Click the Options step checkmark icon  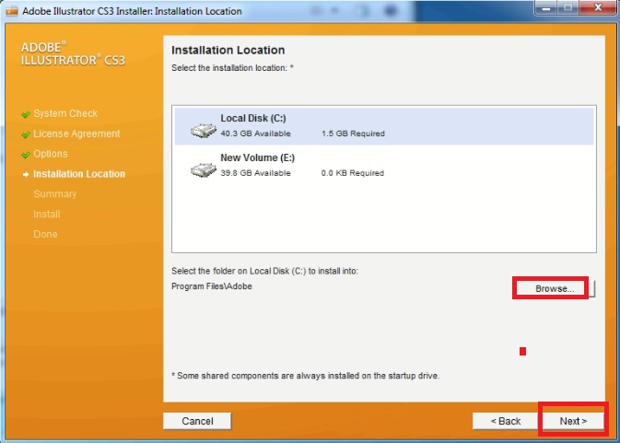coord(26,155)
